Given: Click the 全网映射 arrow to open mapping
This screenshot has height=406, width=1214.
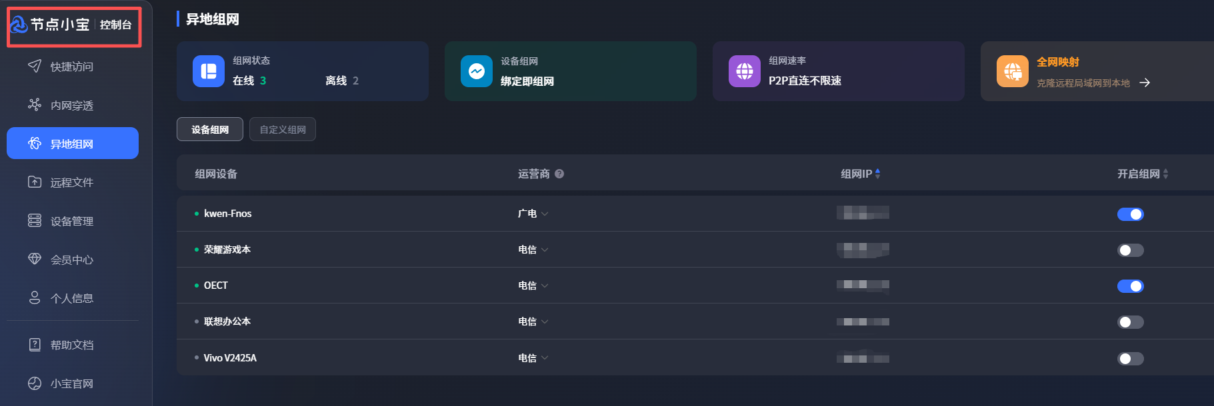Looking at the screenshot, I should coord(1145,83).
